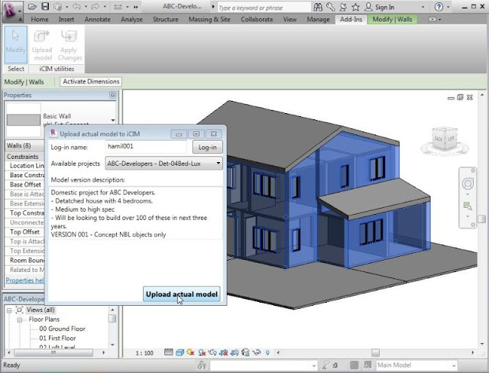Screen dimensions: 489x373
Task: Select the Top Offset property row
Action: point(25,232)
